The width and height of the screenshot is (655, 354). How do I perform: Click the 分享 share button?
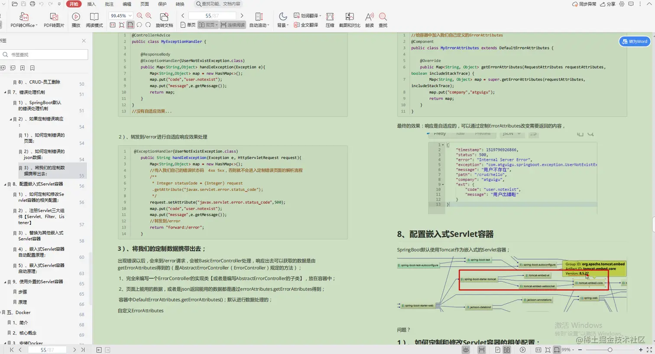coord(608,4)
